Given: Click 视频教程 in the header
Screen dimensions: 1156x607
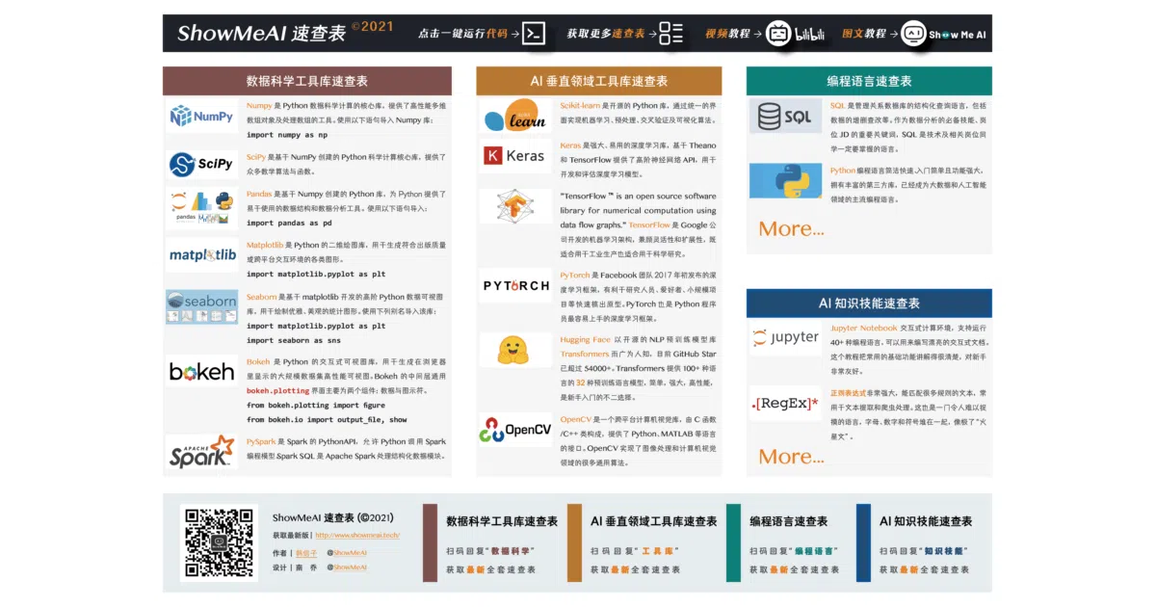Looking at the screenshot, I should tap(727, 34).
